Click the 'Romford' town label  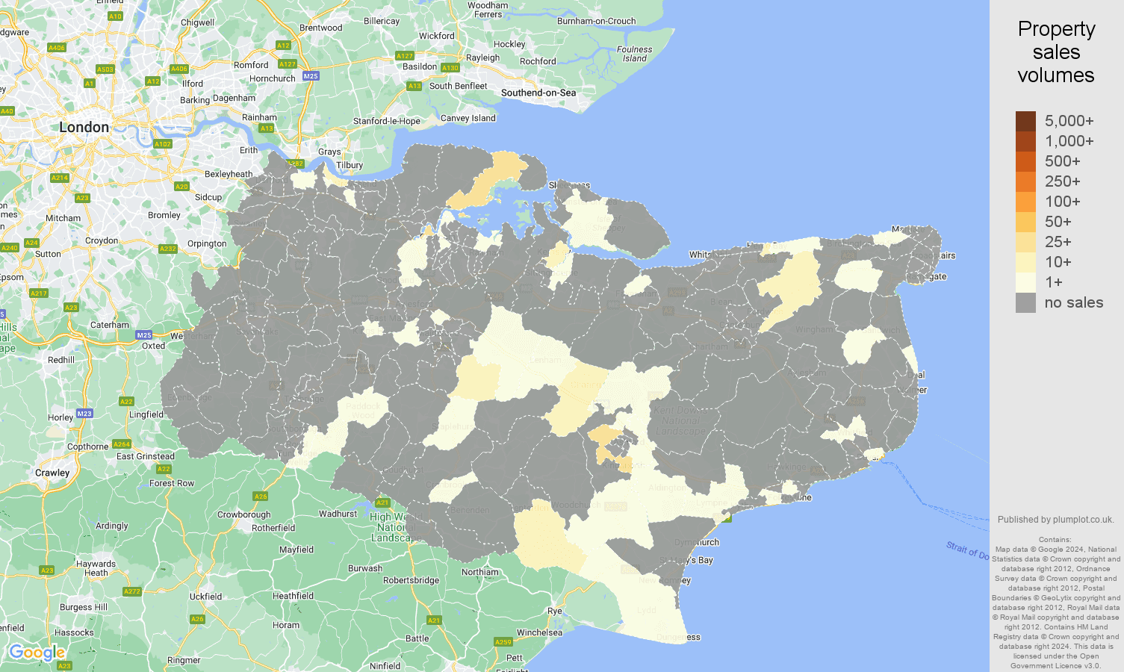tap(251, 65)
